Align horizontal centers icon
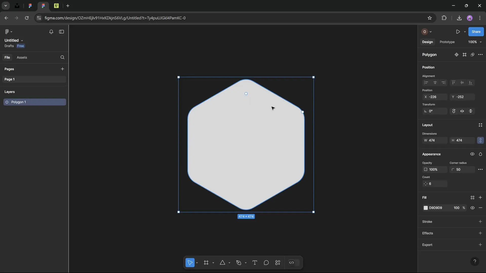The height and width of the screenshot is (273, 486). pos(435,83)
